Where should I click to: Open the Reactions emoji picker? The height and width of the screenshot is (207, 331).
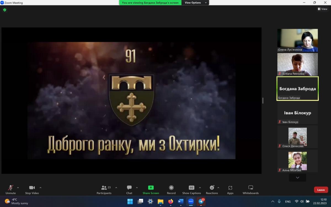[212, 188]
